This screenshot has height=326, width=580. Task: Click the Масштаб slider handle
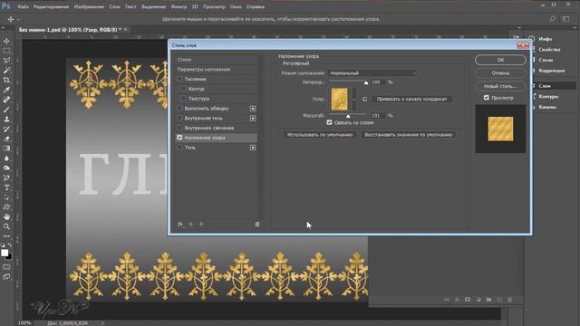(x=348, y=116)
